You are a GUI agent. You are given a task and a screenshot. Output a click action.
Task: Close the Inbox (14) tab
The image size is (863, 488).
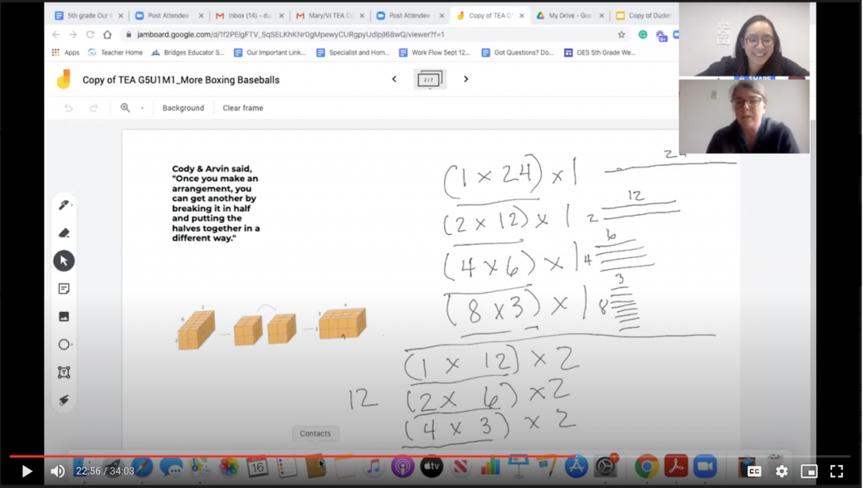pos(280,15)
